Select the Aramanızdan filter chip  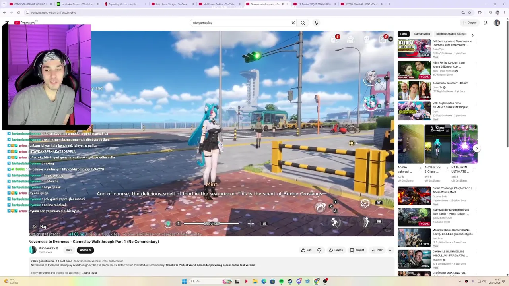(x=422, y=34)
